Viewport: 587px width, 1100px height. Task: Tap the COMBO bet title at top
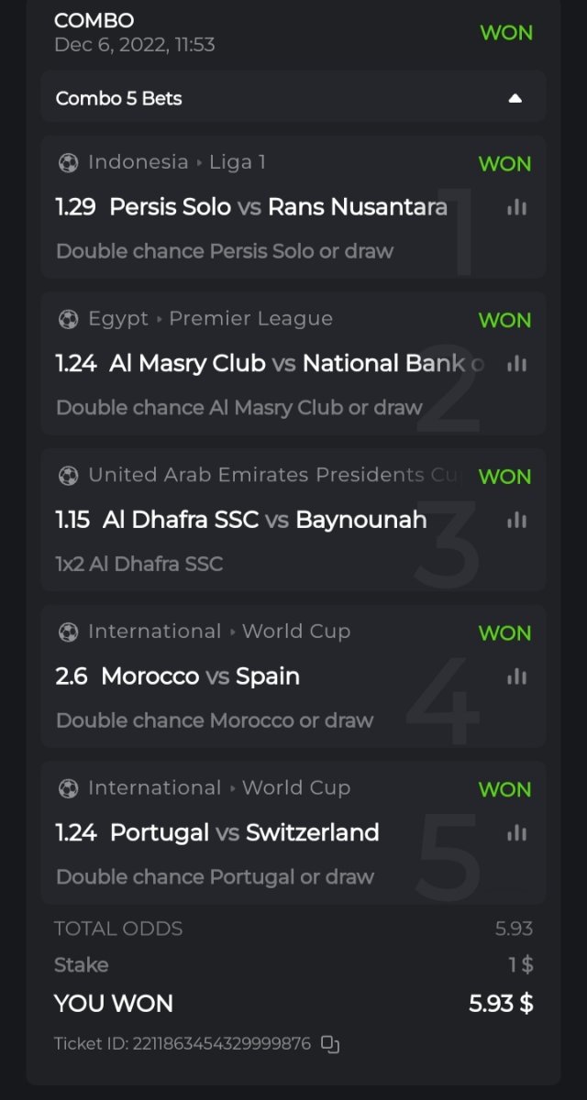pos(94,21)
